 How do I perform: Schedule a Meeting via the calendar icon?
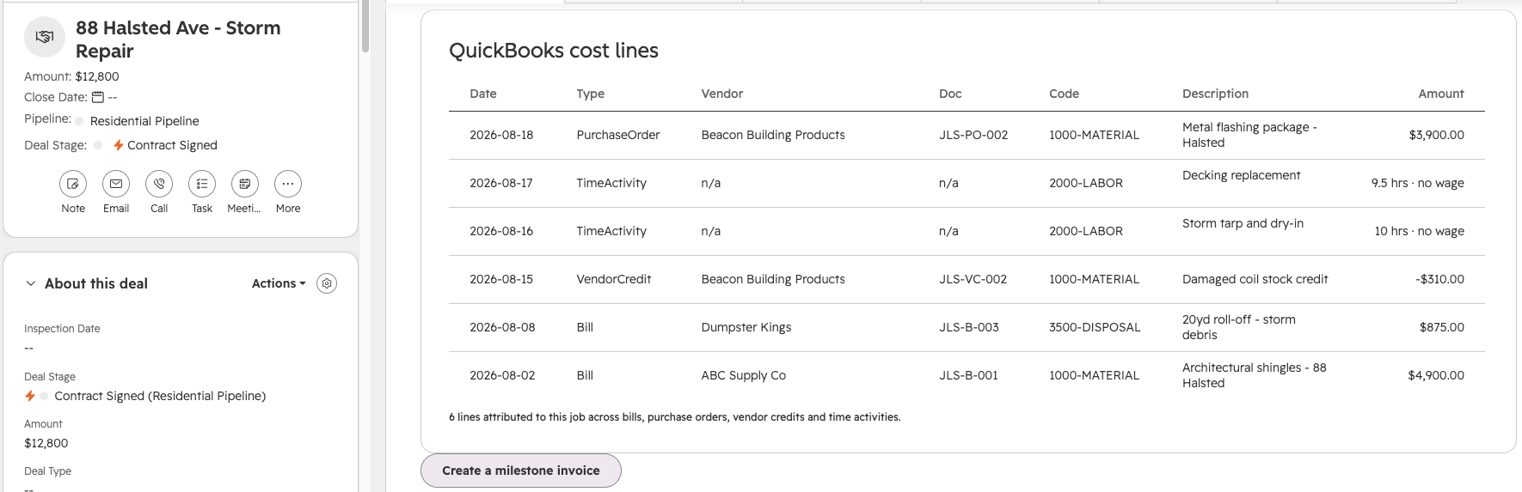(x=245, y=184)
